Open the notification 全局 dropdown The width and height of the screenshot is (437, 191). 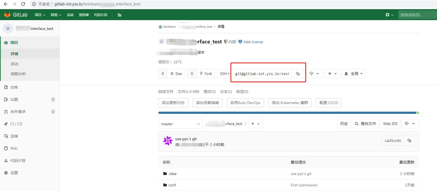tap(353, 74)
